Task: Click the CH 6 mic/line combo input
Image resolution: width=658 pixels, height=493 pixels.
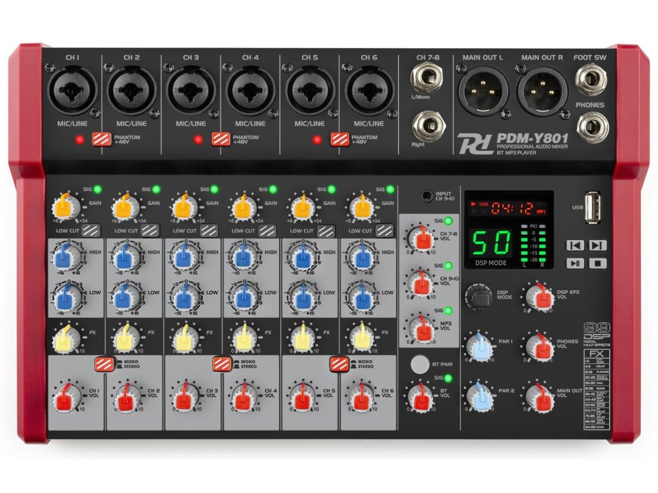Action: (x=369, y=90)
